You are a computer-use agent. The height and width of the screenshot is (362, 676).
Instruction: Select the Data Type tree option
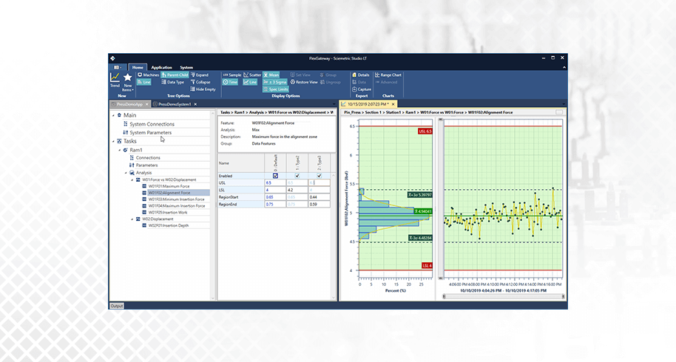(x=172, y=82)
